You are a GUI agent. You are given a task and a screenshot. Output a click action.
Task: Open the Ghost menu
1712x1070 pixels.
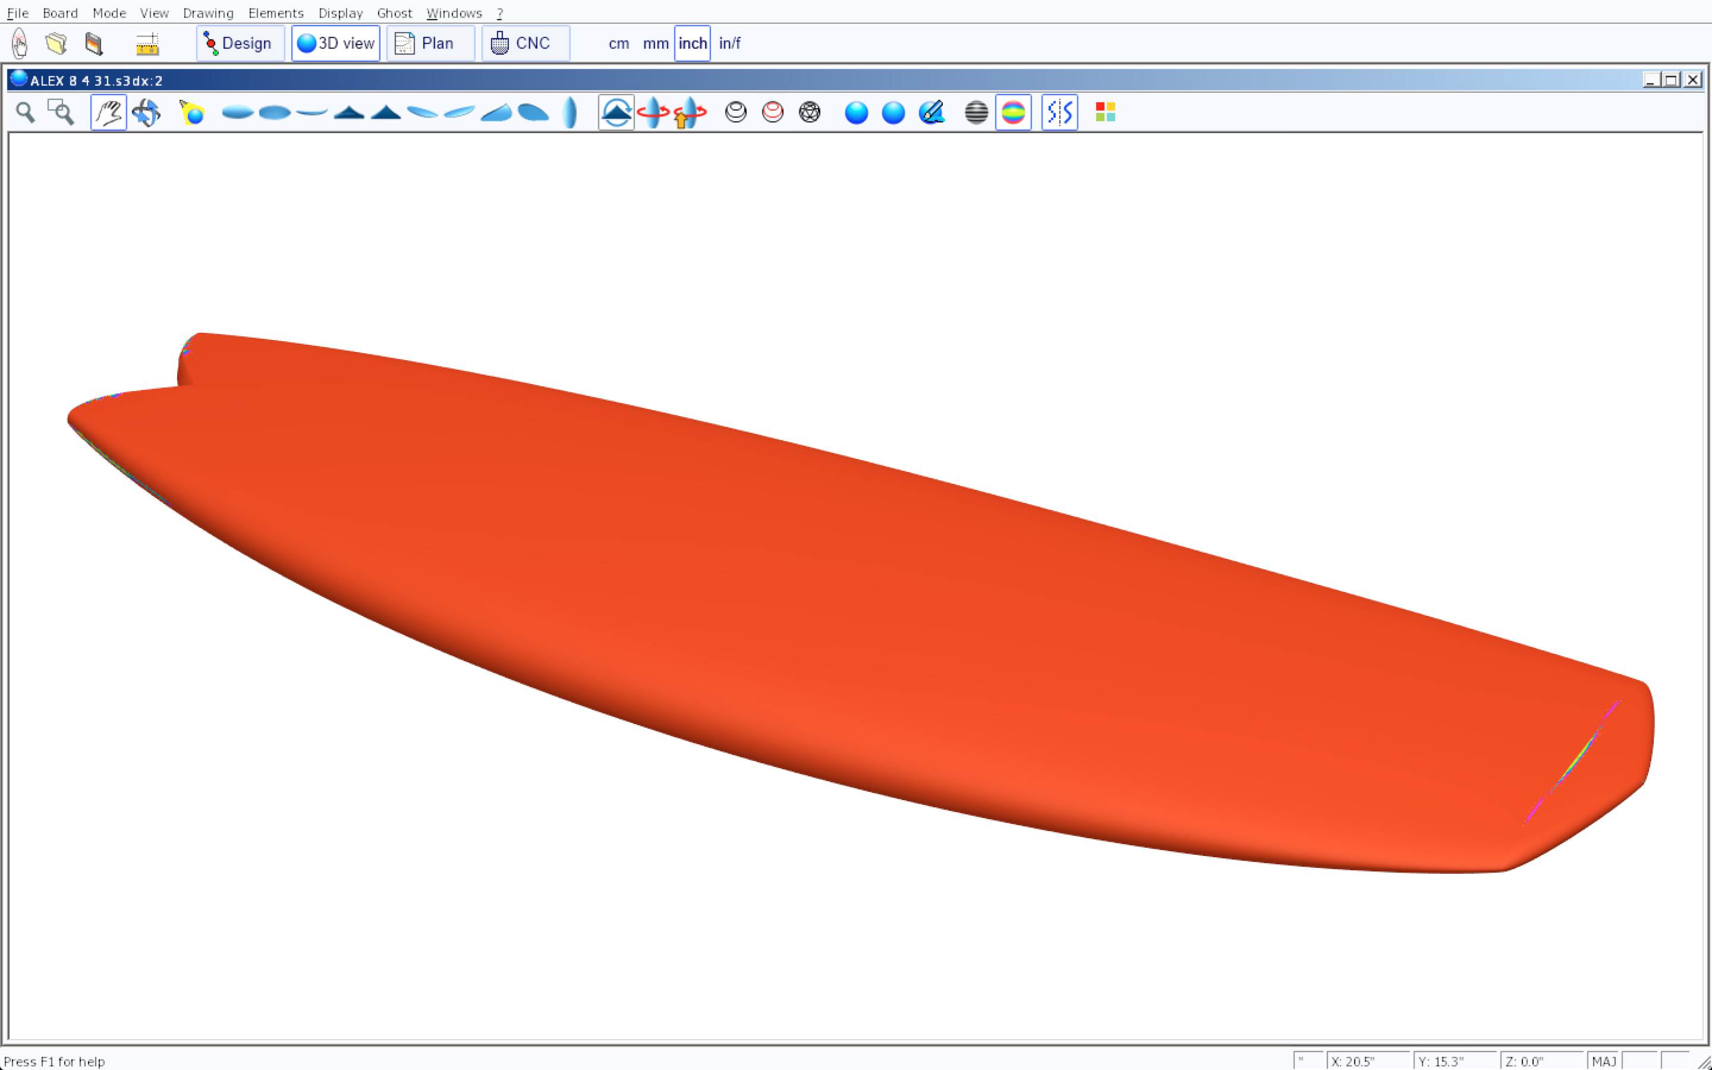[394, 12]
